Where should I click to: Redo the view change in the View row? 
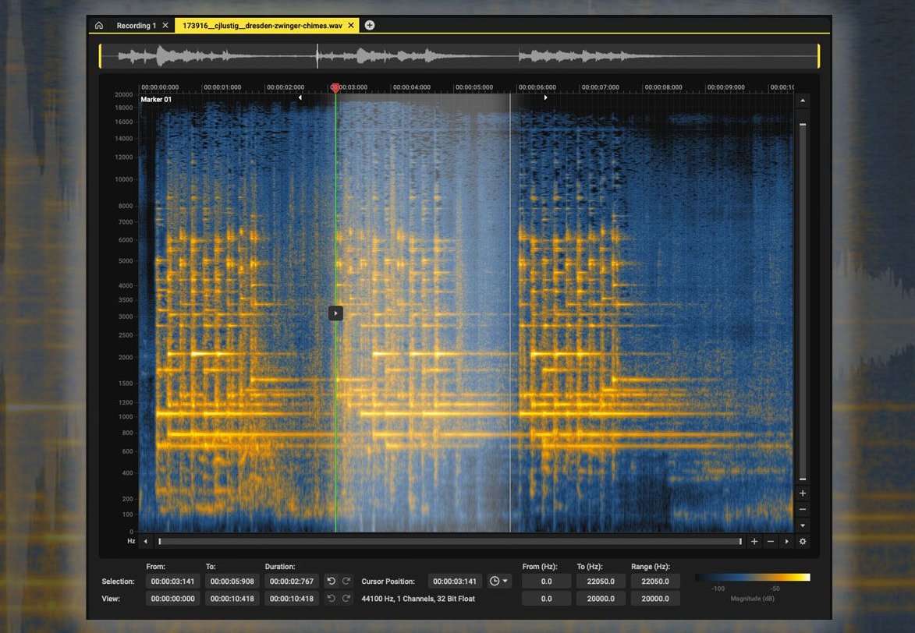pos(346,599)
